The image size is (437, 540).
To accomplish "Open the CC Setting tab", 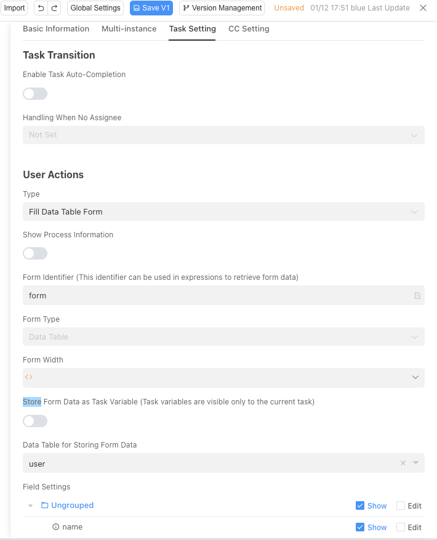I will [249, 29].
